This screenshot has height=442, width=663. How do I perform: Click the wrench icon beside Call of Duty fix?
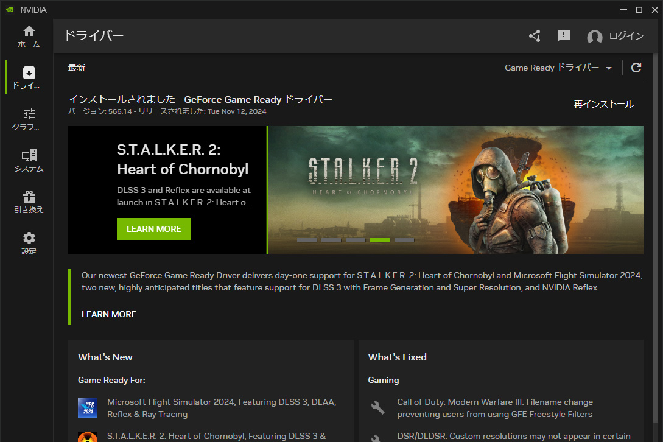377,408
